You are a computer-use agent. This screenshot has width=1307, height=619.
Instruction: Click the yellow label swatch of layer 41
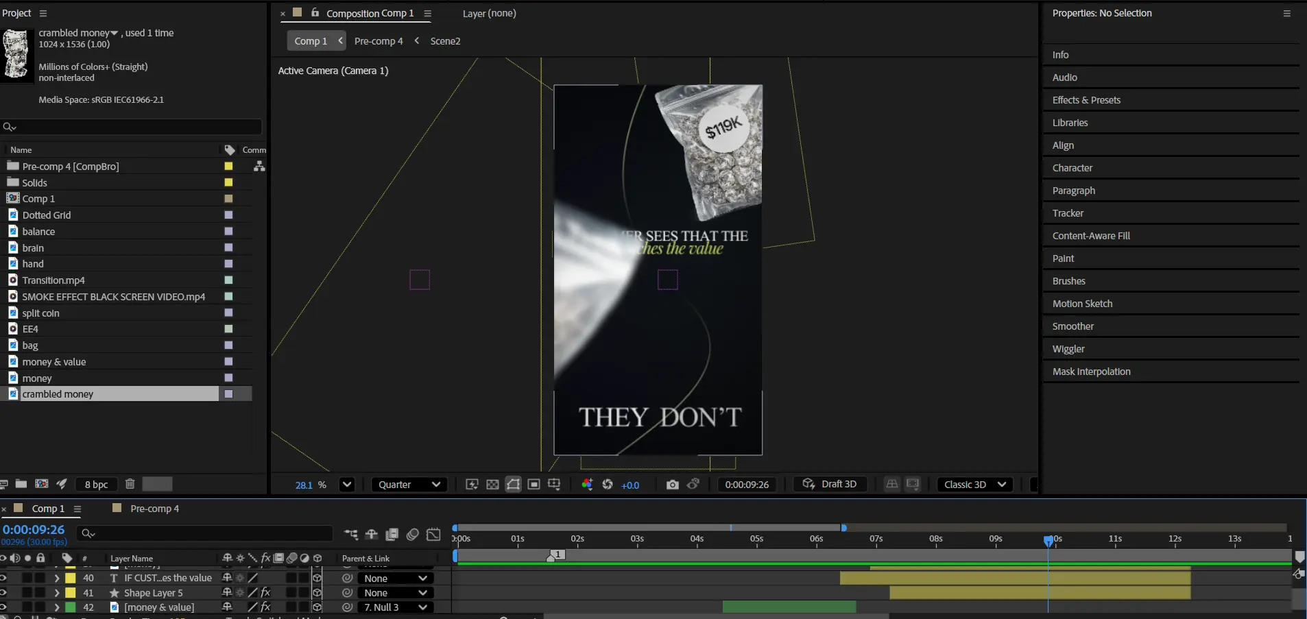[x=70, y=593]
